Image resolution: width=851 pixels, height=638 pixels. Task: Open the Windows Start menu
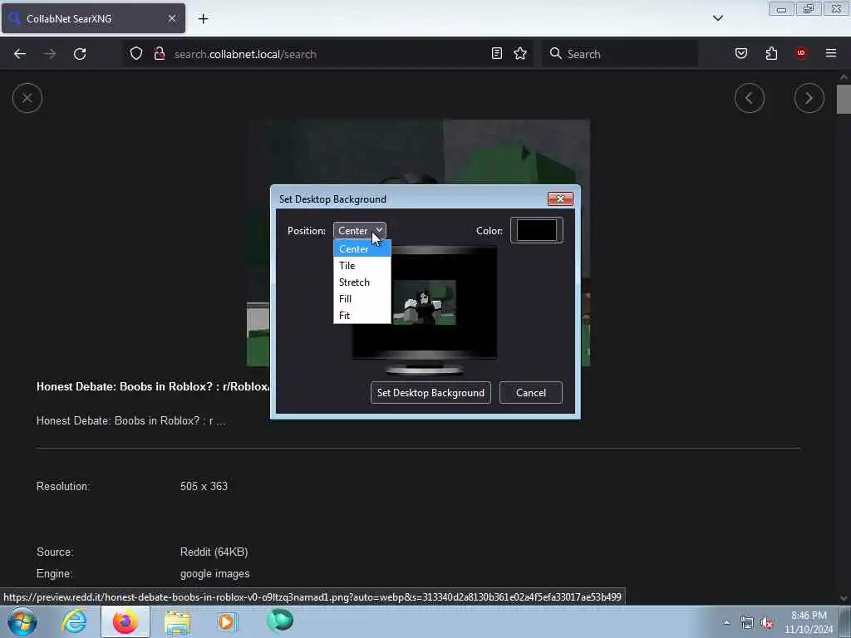click(22, 621)
